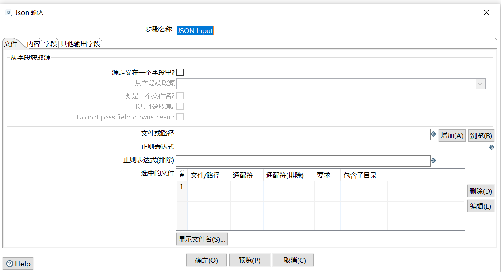Screen dimensions: 501x272
Task: Click the 删除(D) button
Action: [x=481, y=191]
